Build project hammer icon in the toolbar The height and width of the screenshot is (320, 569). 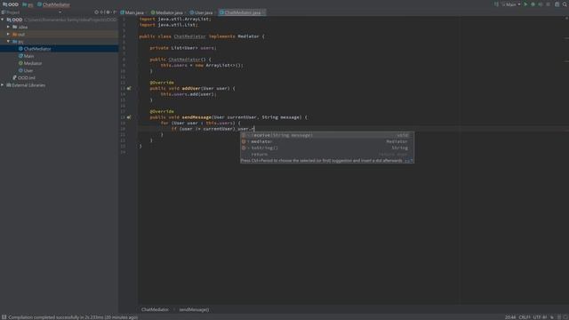[496, 4]
